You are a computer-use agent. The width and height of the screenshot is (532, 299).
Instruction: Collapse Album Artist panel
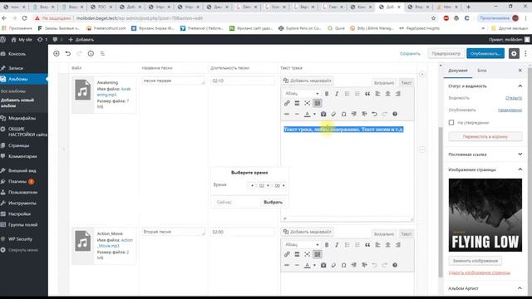tap(520, 288)
